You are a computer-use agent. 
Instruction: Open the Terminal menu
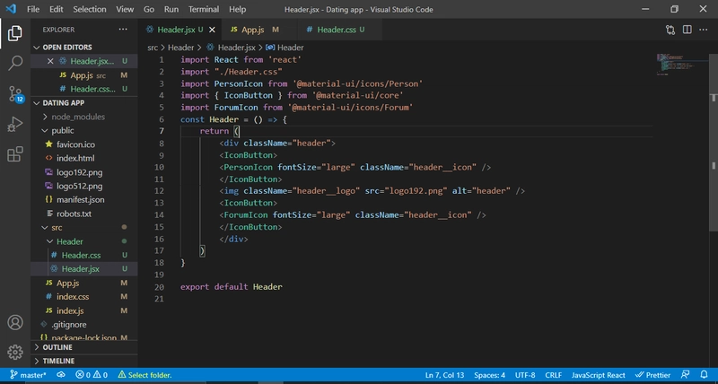point(204,9)
